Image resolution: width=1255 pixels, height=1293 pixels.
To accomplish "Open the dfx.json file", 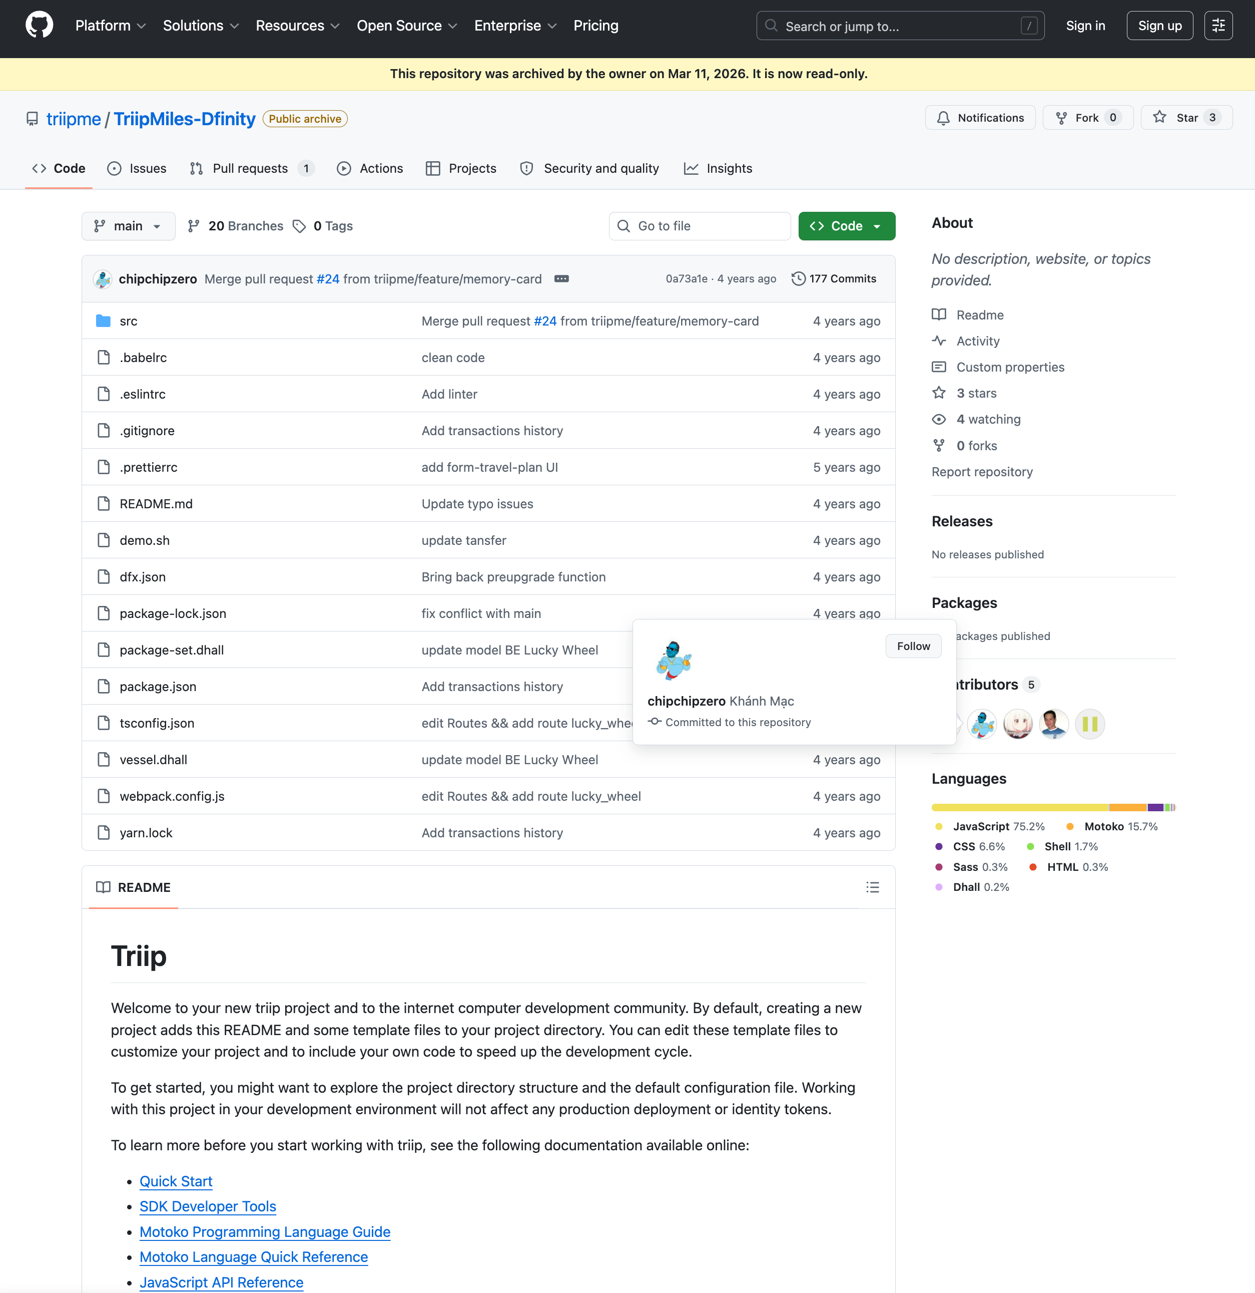I will coord(143,577).
